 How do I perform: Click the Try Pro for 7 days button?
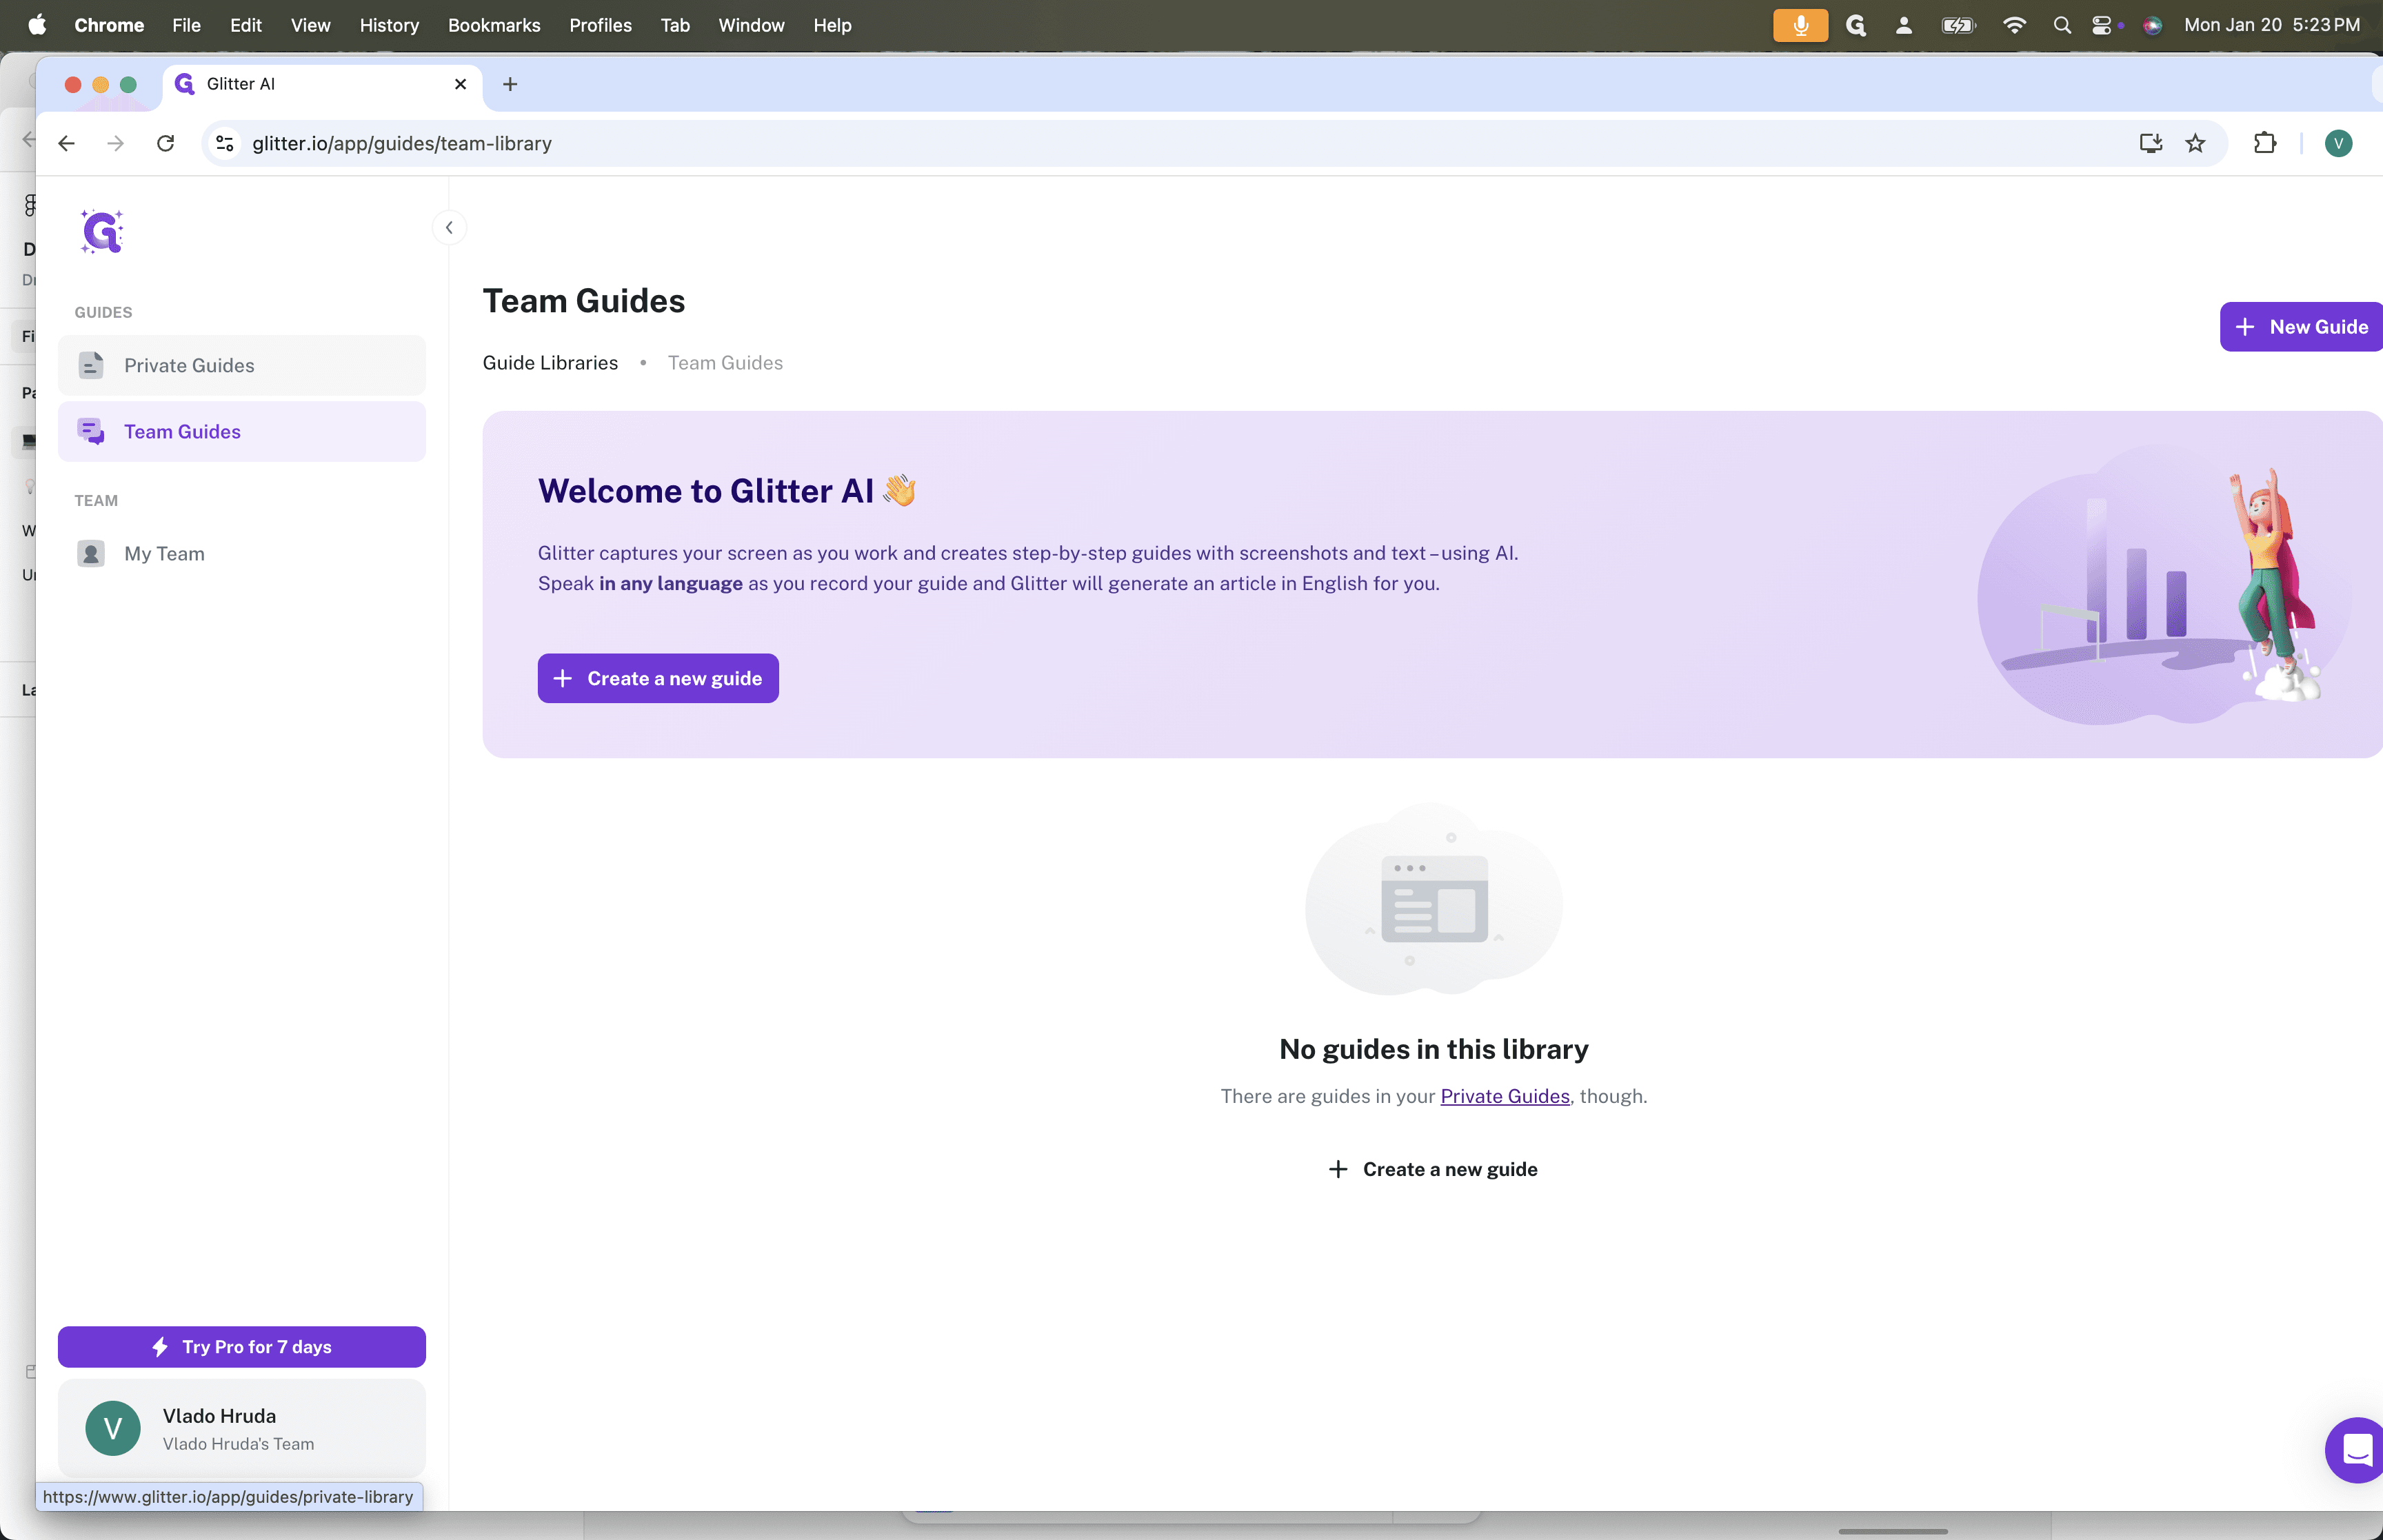pos(242,1346)
